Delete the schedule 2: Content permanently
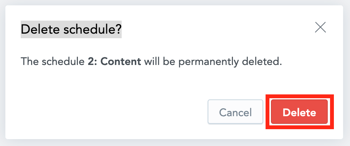This screenshot has width=350, height=146. [x=299, y=112]
